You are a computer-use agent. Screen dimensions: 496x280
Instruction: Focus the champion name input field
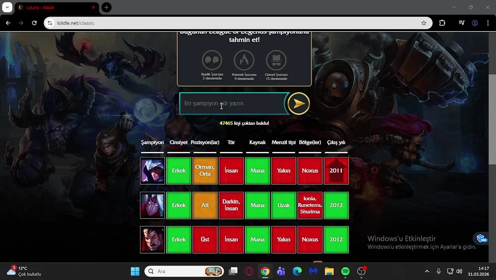[233, 103]
